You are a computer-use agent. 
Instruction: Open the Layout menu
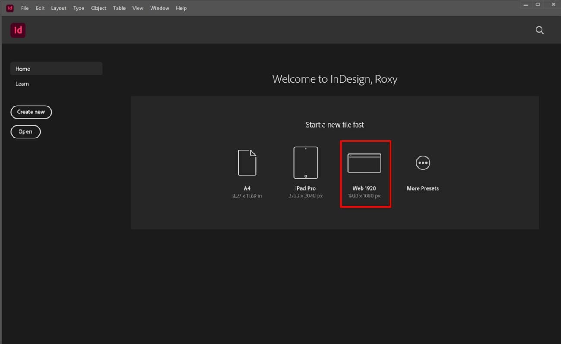59,8
